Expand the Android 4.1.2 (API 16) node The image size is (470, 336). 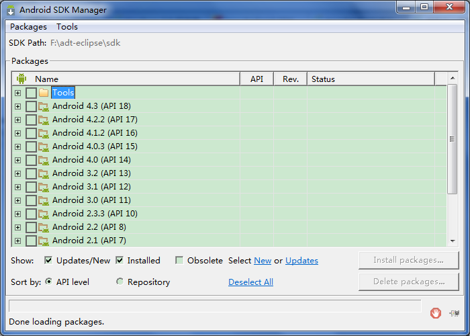tap(17, 133)
